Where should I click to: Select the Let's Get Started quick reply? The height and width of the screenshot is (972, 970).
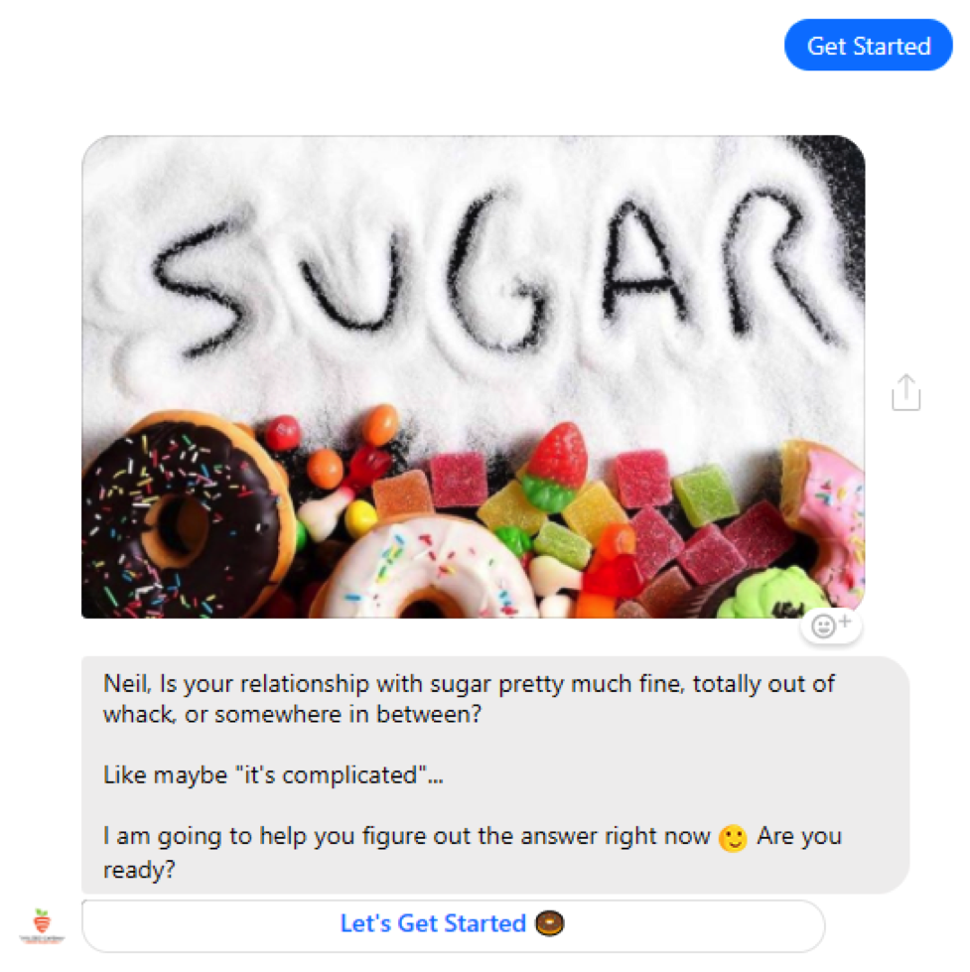click(453, 925)
